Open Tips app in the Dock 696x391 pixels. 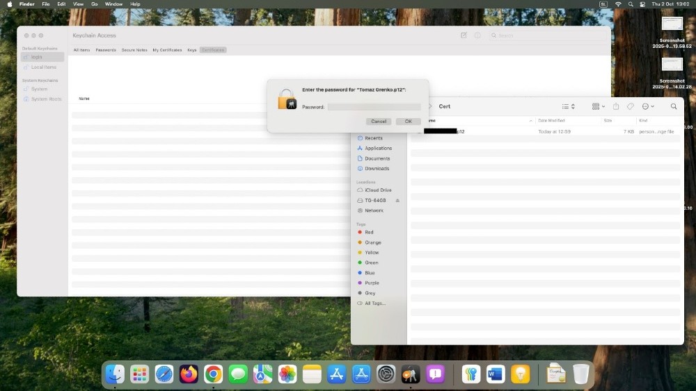(x=520, y=374)
